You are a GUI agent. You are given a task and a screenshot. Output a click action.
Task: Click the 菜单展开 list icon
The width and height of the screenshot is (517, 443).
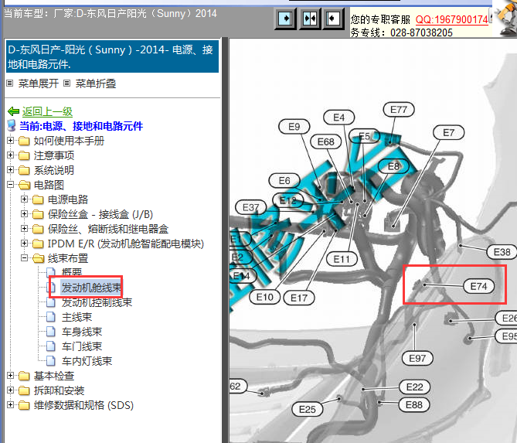(10, 83)
